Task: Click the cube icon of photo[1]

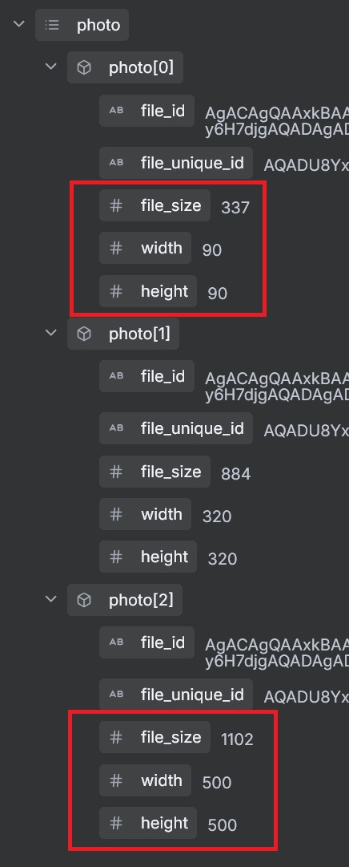Action: click(84, 334)
